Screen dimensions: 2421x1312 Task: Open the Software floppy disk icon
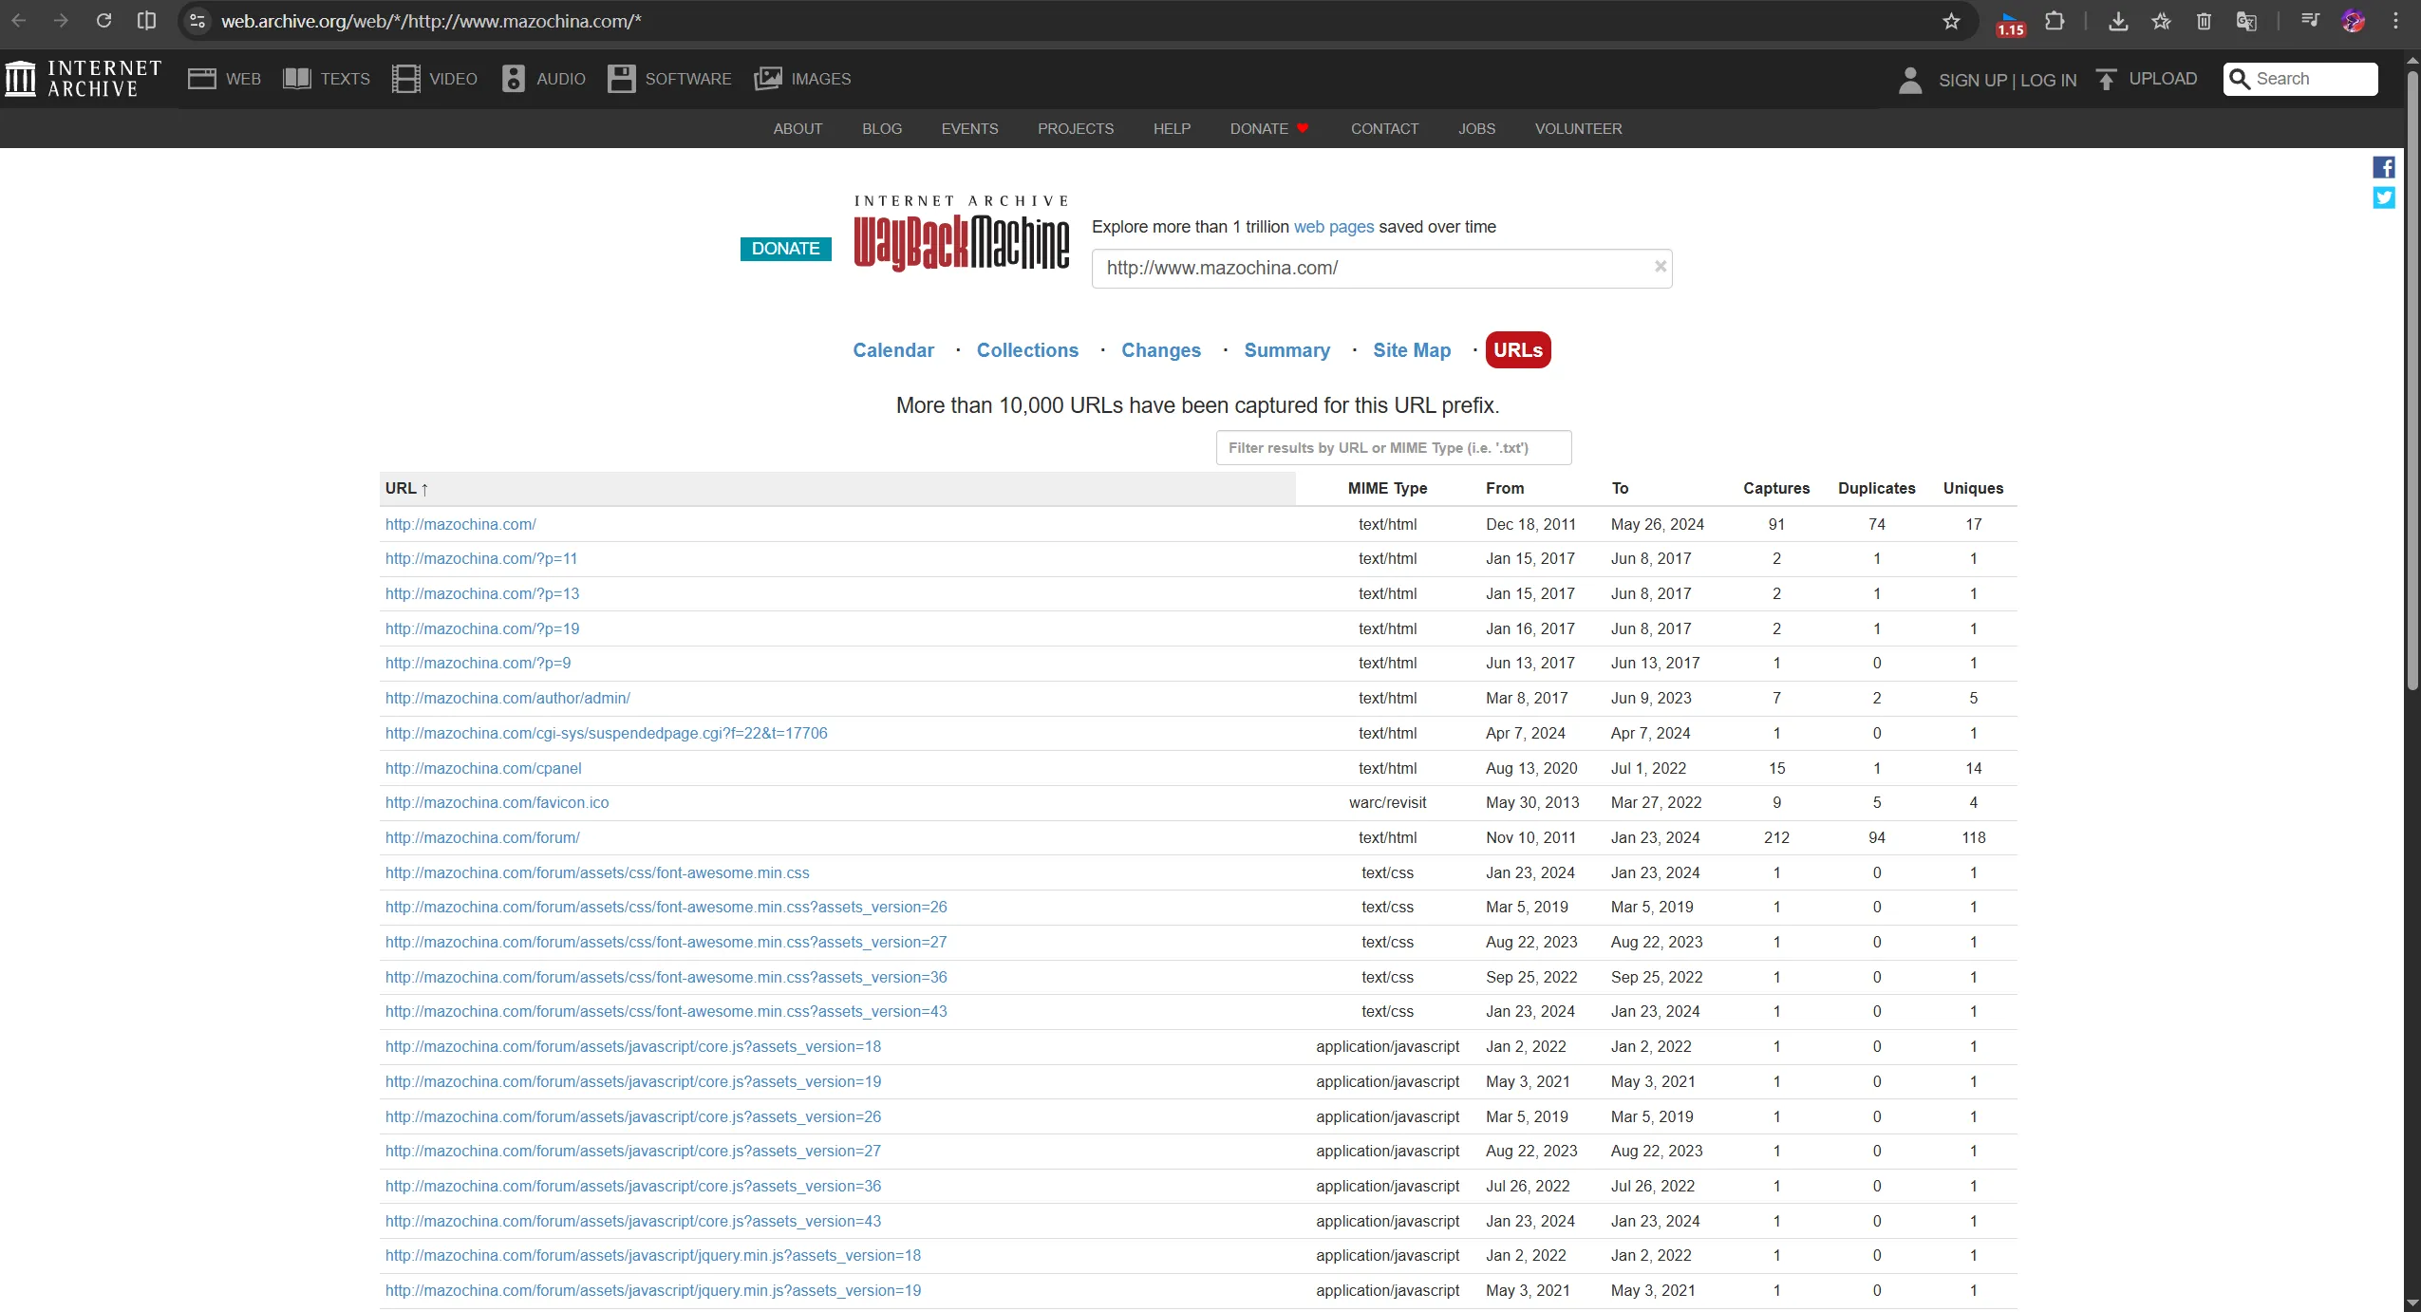click(622, 79)
